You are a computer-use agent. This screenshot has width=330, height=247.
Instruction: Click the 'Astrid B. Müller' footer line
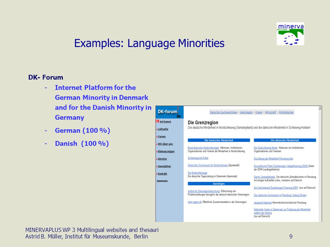pos(87,236)
